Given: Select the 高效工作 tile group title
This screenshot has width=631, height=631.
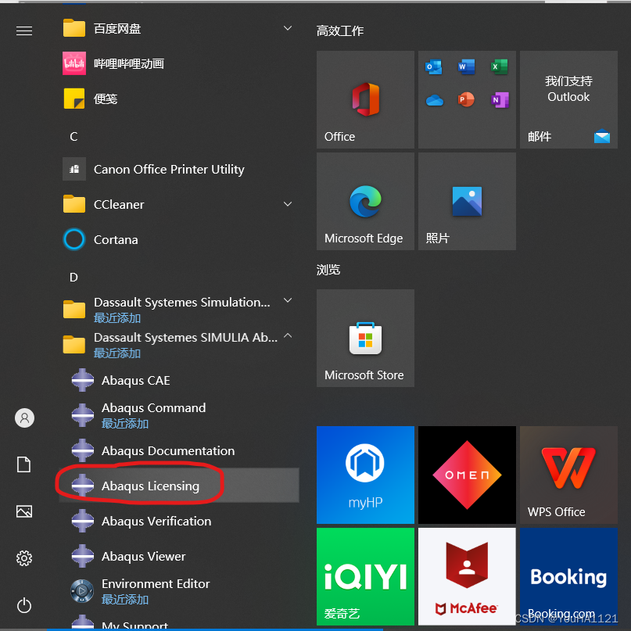Looking at the screenshot, I should tap(340, 30).
